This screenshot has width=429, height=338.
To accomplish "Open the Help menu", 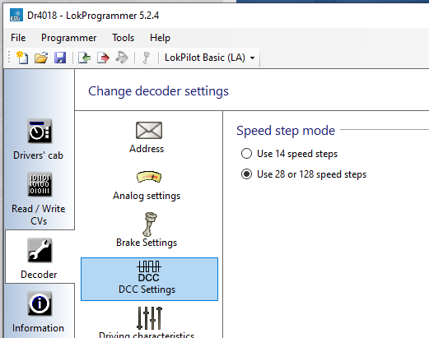I will coord(160,38).
